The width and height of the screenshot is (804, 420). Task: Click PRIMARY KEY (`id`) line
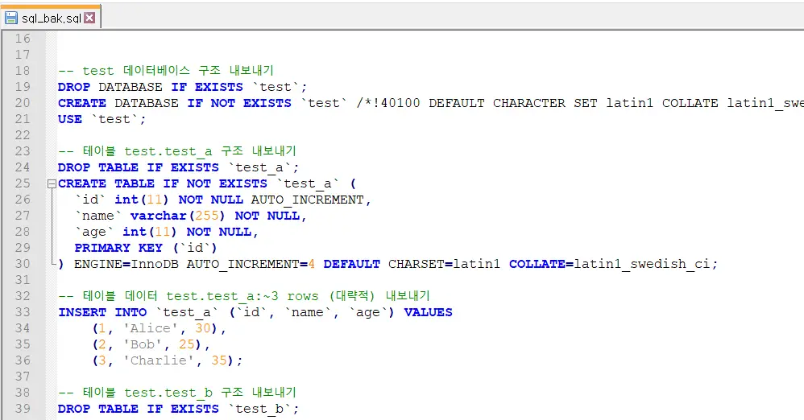(146, 248)
